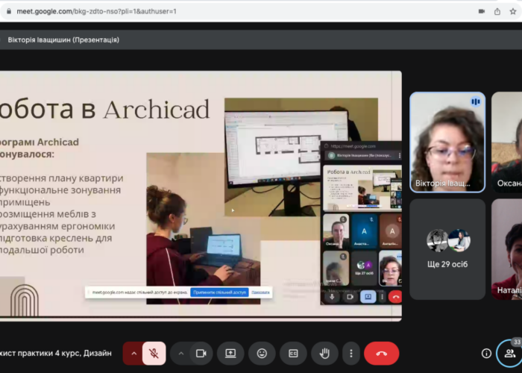Toggle the camera on or off
Image resolution: width=522 pixels, height=373 pixels.
coord(201,354)
